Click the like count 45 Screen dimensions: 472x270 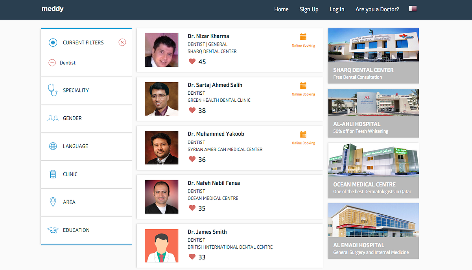point(202,62)
